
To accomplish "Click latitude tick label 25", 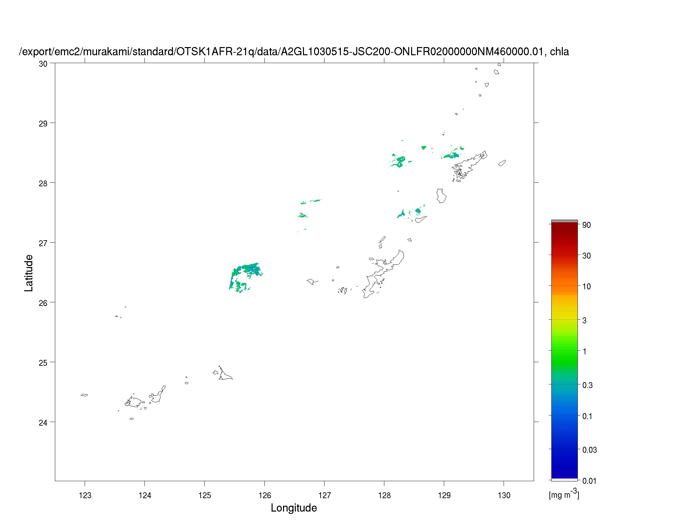I will (x=43, y=363).
